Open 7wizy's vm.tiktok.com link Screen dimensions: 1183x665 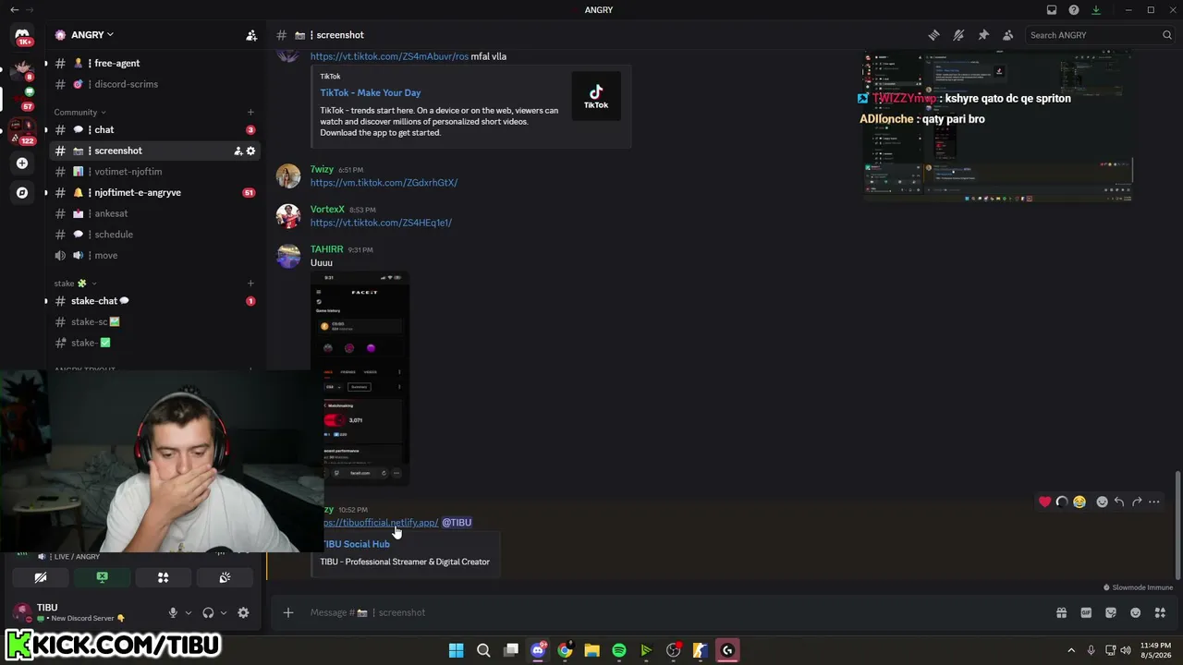pyautogui.click(x=384, y=183)
